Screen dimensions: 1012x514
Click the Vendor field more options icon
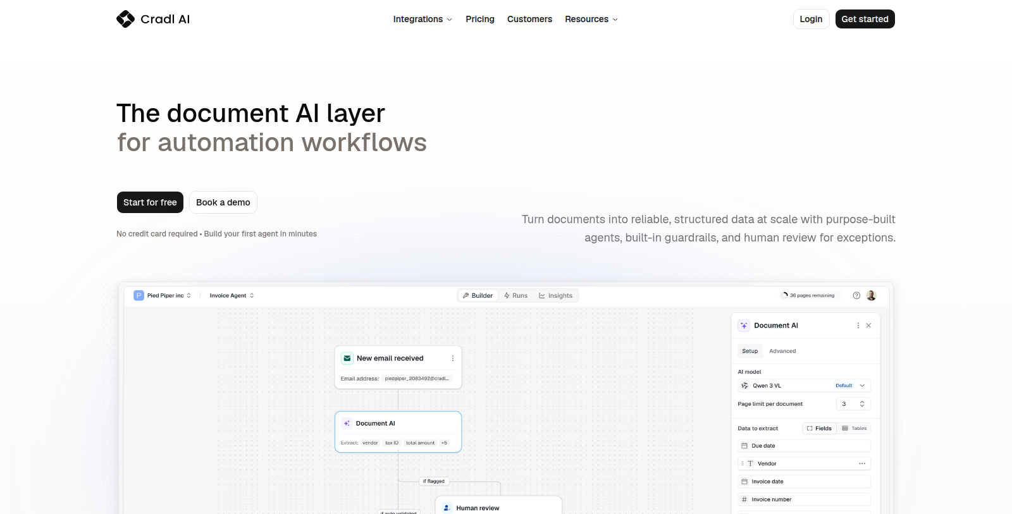(x=861, y=463)
